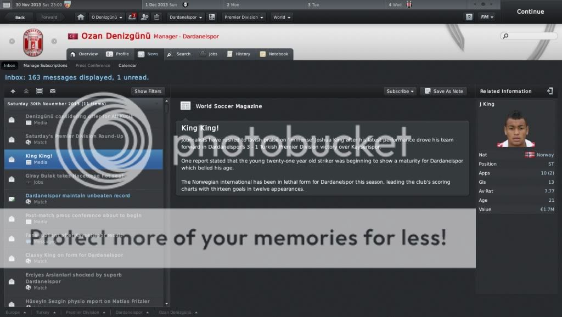The image size is (562, 317).
Task: Click the calendar icon beside the current date
Action: coord(6,4)
